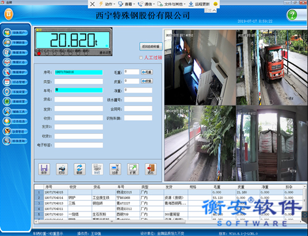Click the coin-stack management sidebar icon
Screen dimensions: 308x236
(7, 131)
